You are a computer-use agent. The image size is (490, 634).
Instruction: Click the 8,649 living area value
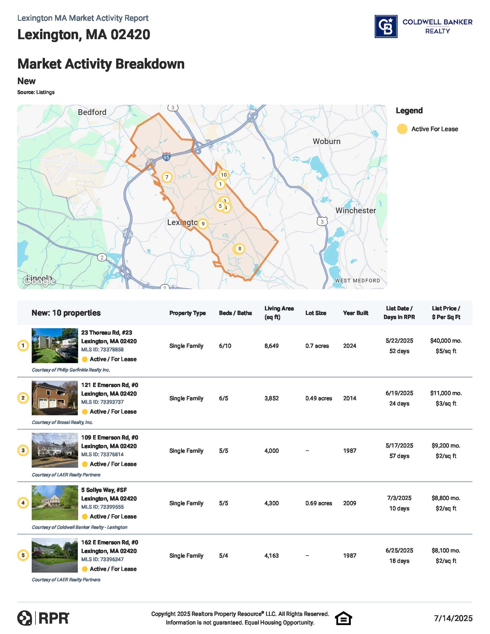[x=272, y=346]
